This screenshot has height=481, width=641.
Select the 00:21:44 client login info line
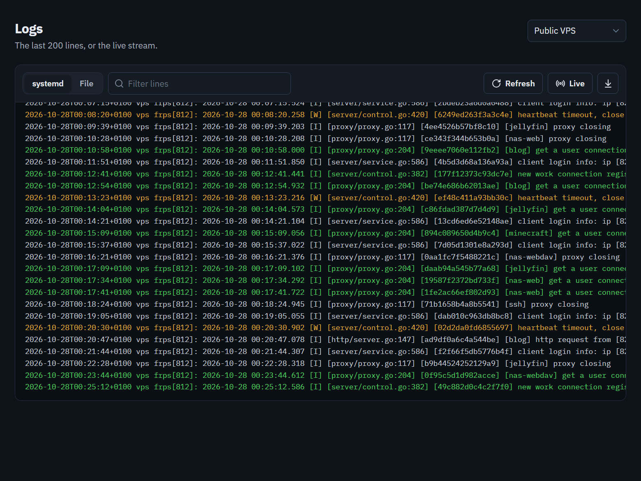325,351
